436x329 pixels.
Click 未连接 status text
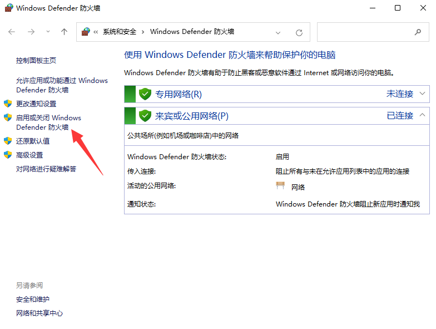[x=400, y=94]
